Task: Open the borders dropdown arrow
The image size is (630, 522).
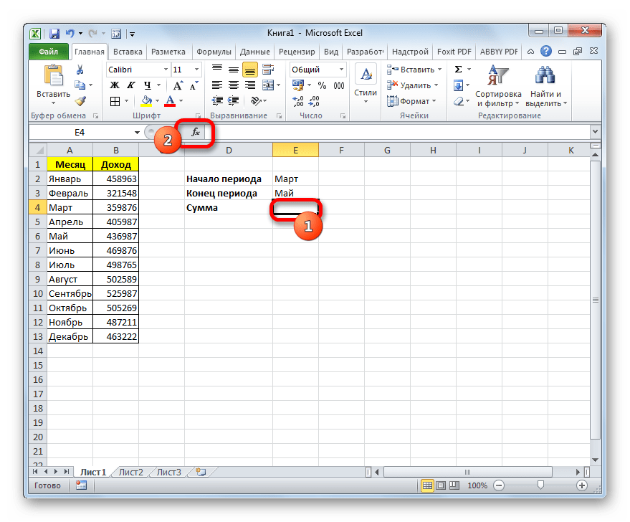Action: point(126,101)
